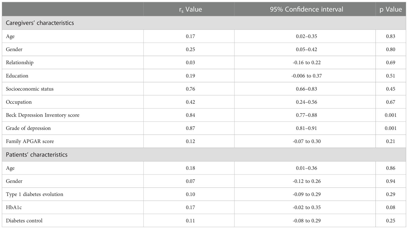
Task: Click the 95% Confidence interval header
Action: 307,9
